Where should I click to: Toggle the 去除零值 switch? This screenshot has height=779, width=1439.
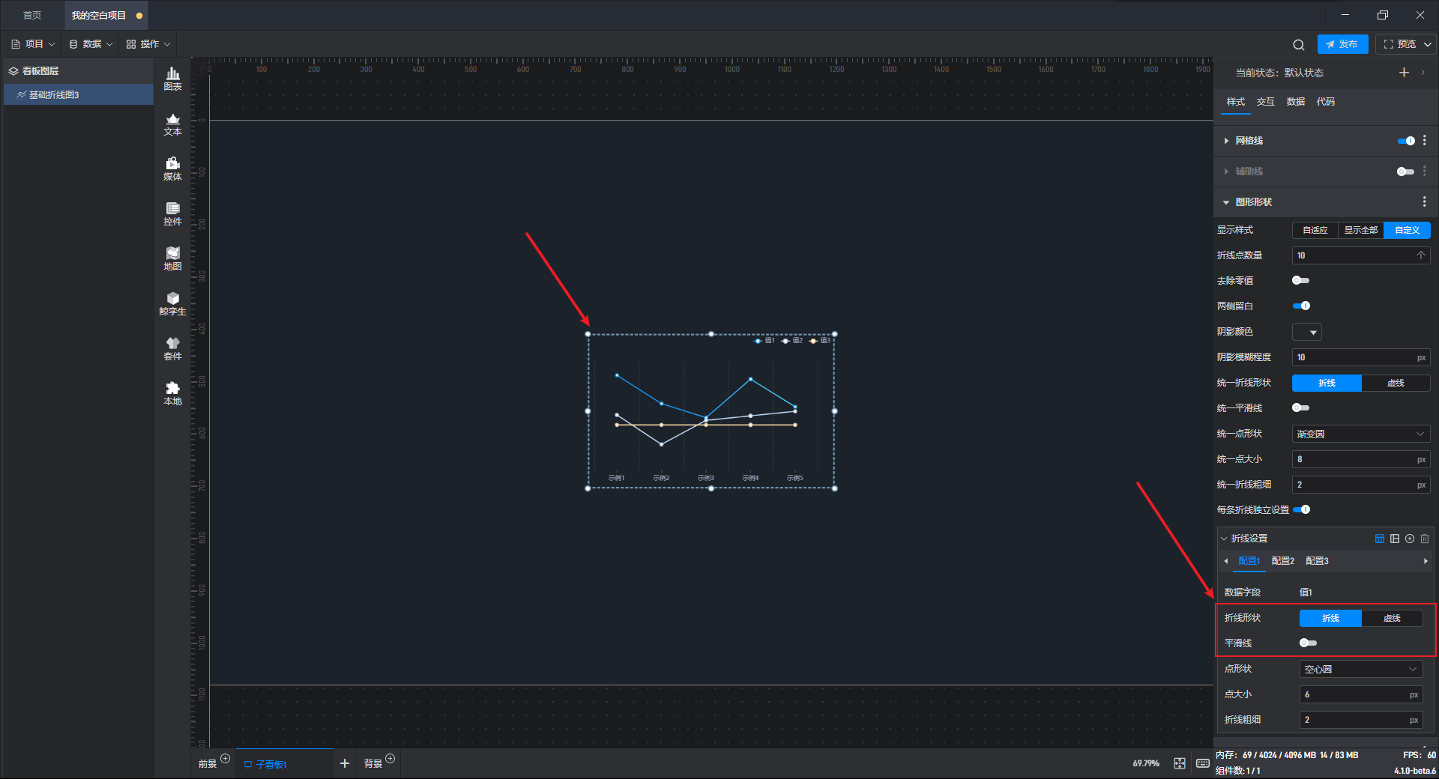pos(1301,281)
